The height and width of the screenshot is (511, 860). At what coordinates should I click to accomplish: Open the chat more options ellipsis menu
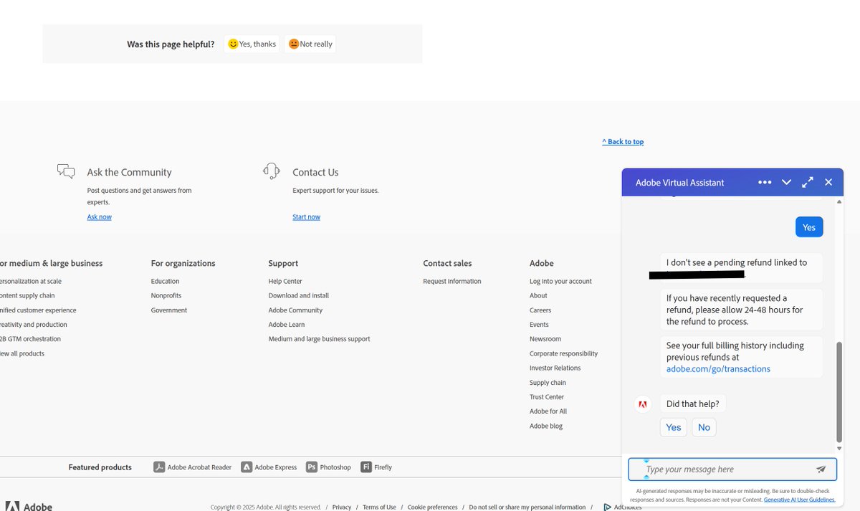coord(765,182)
